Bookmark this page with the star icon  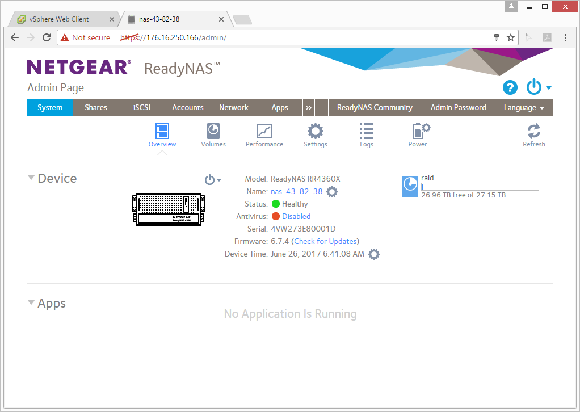[x=511, y=37]
